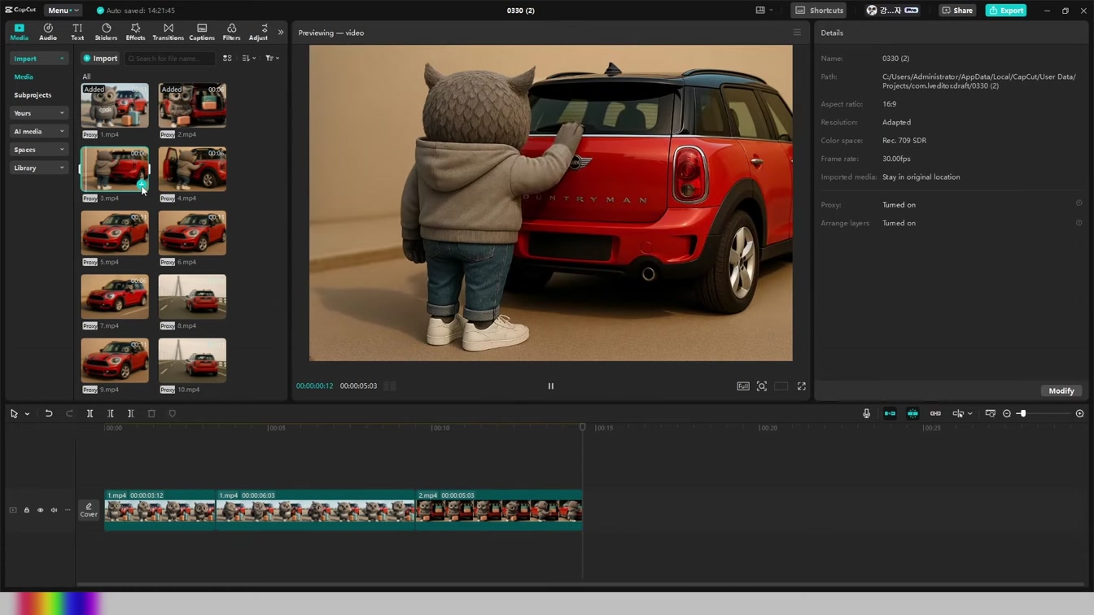The height and width of the screenshot is (615, 1094).
Task: Expand the AI media section
Action: point(38,131)
